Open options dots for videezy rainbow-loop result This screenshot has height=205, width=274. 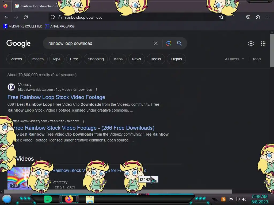tap(96, 90)
